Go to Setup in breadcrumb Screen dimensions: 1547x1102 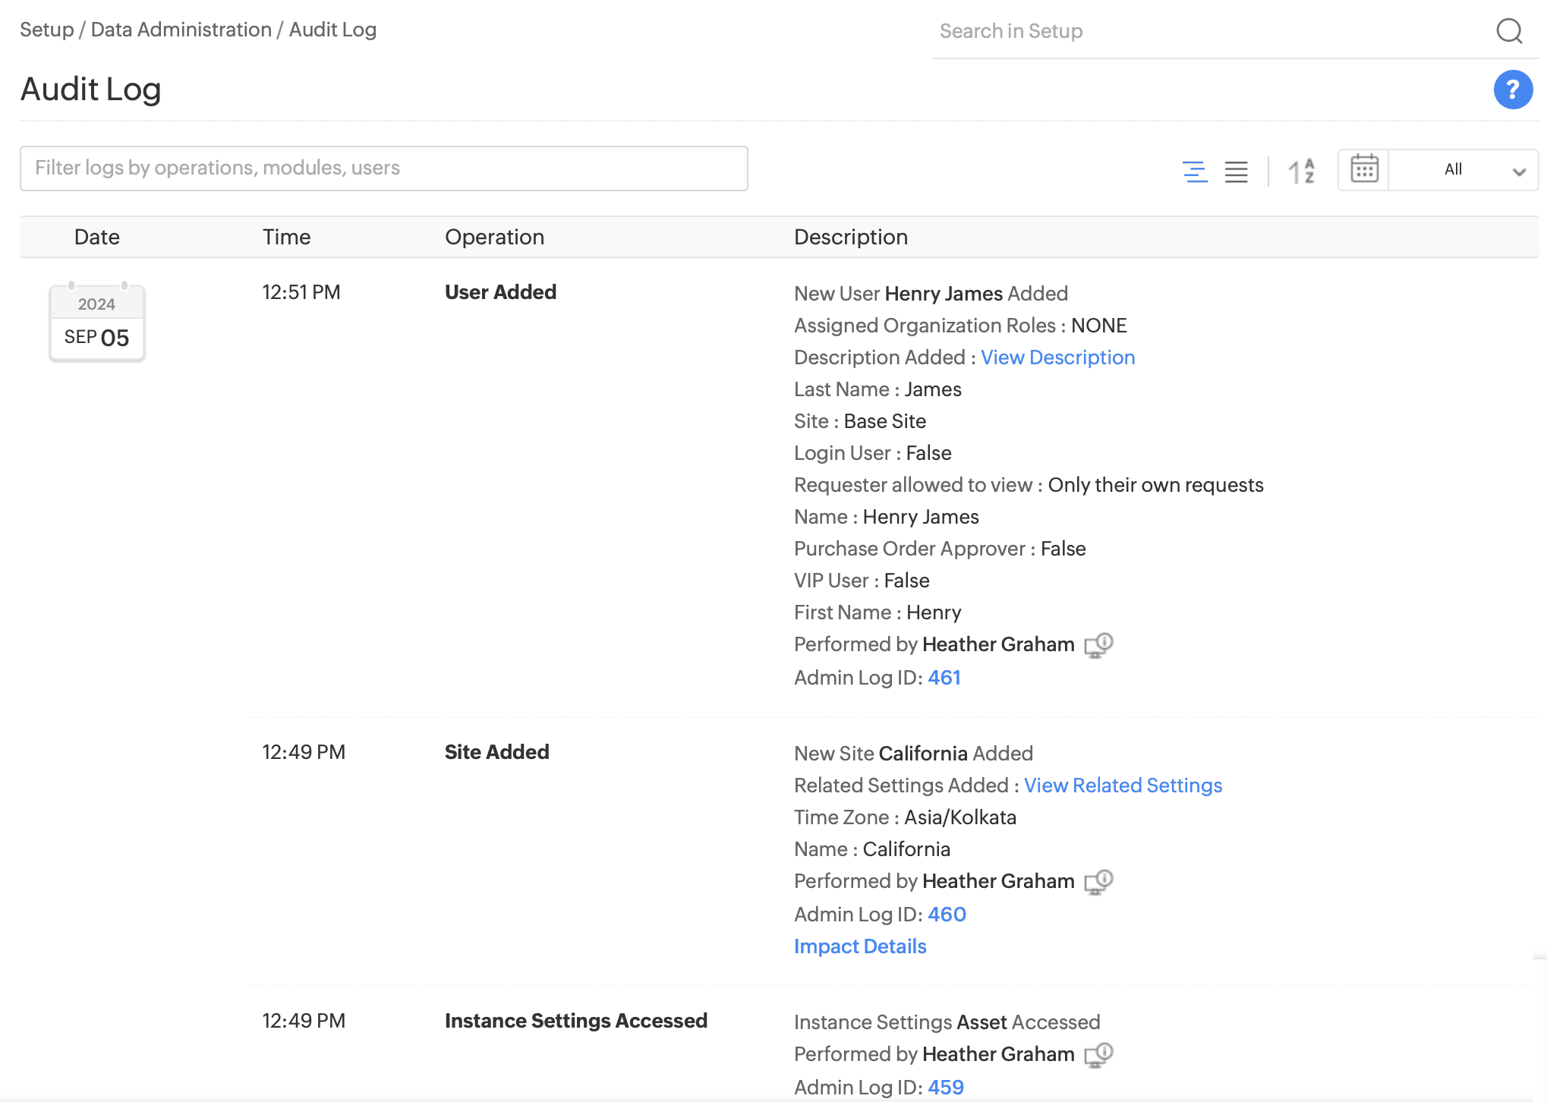(x=46, y=30)
